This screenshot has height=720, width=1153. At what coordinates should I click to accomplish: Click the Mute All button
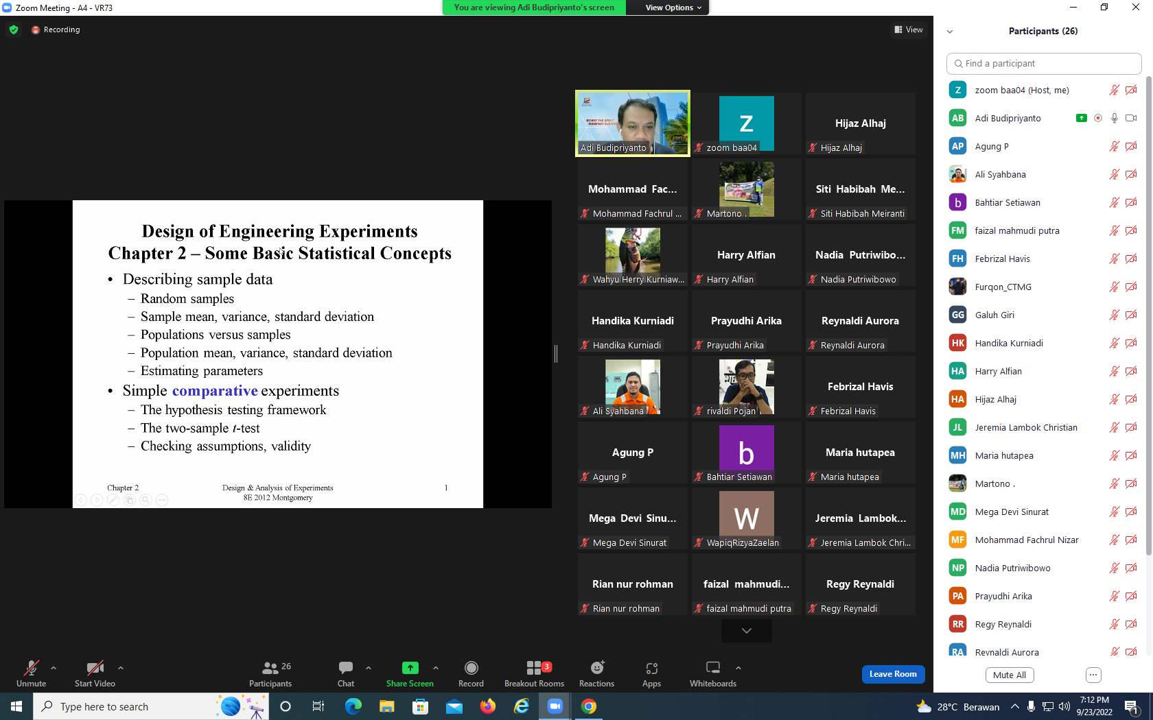1010,675
